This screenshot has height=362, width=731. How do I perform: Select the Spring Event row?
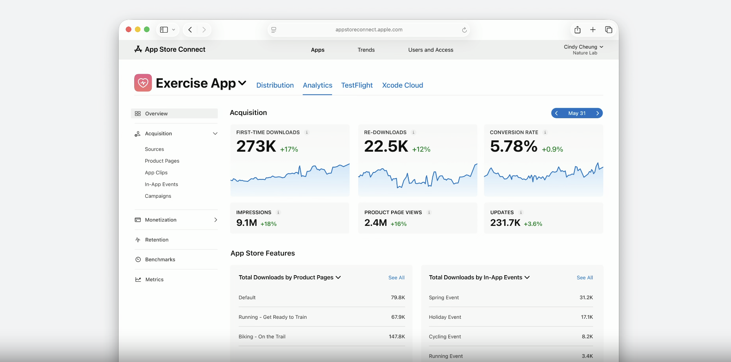(x=511, y=298)
